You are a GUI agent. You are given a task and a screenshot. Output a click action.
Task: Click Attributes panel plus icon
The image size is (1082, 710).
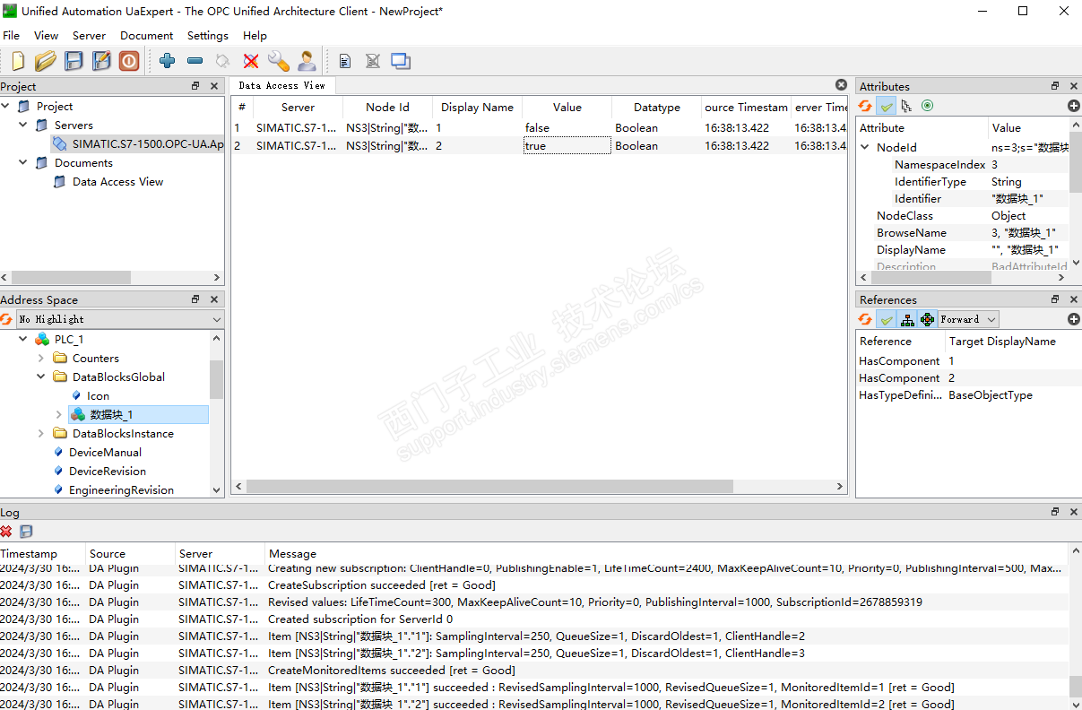click(1073, 106)
